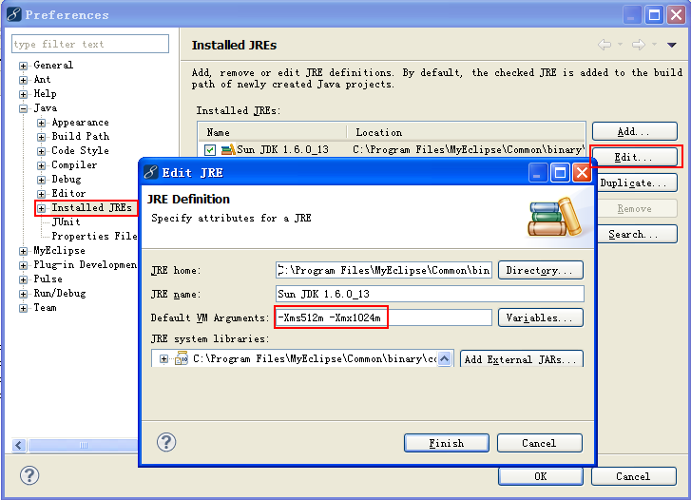Click the Search... button
Image resolution: width=691 pixels, height=500 pixels.
(637, 234)
